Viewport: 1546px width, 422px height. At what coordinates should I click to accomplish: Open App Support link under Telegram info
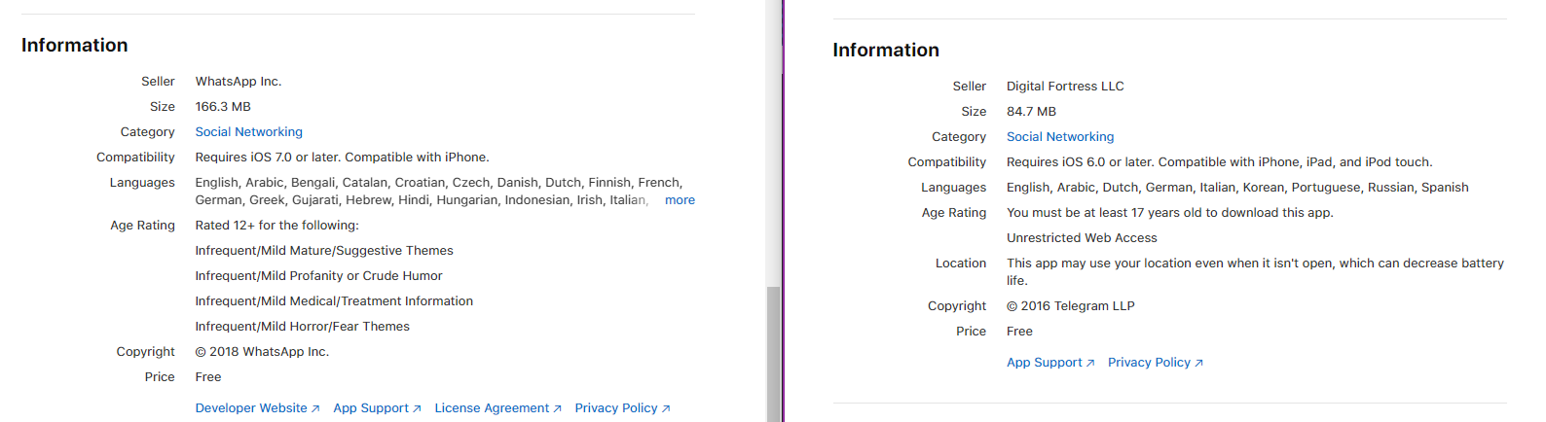tap(1045, 363)
